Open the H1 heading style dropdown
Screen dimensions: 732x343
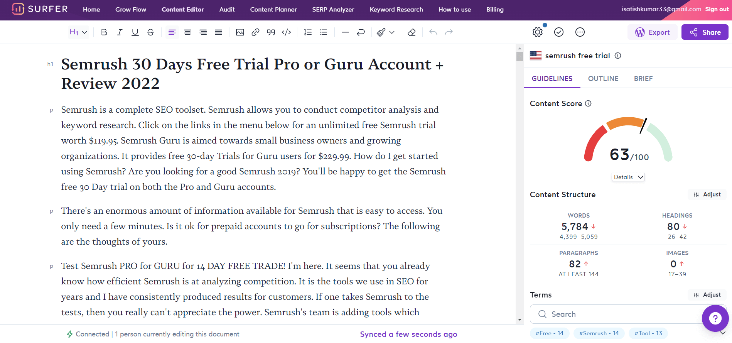[78, 32]
